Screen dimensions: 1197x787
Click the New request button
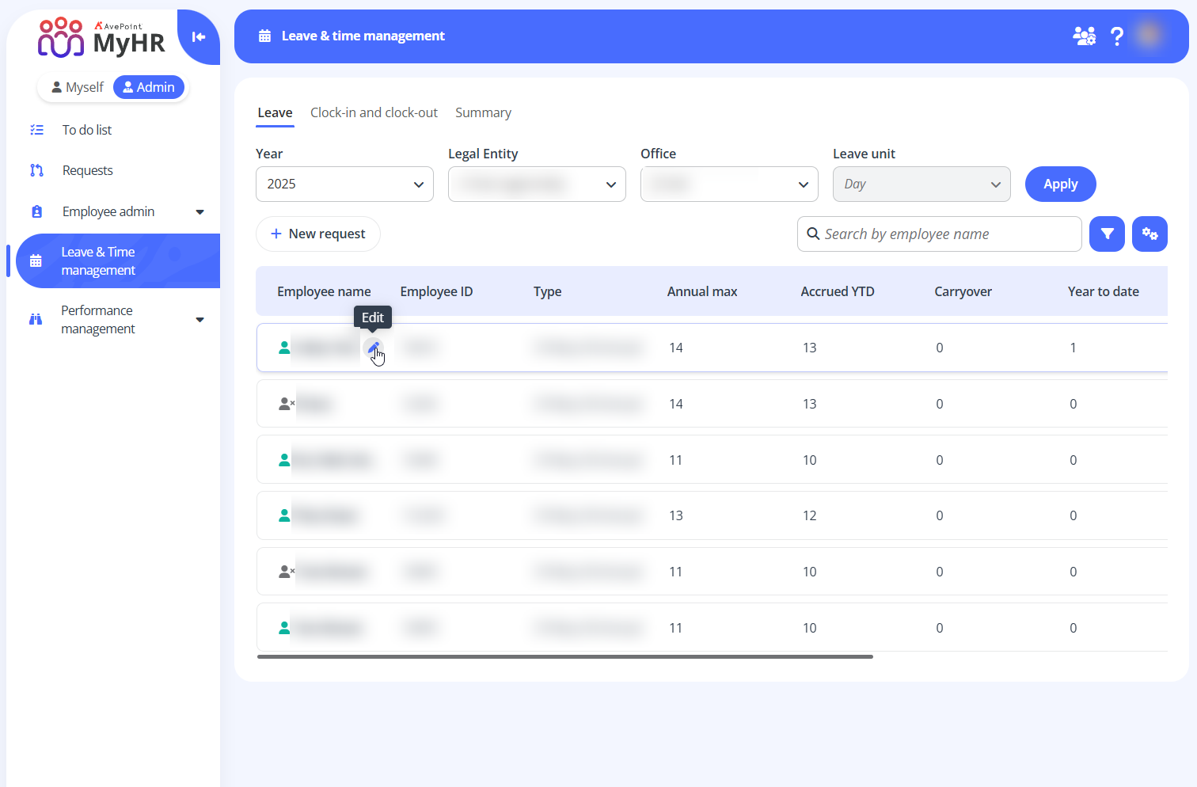(x=318, y=234)
